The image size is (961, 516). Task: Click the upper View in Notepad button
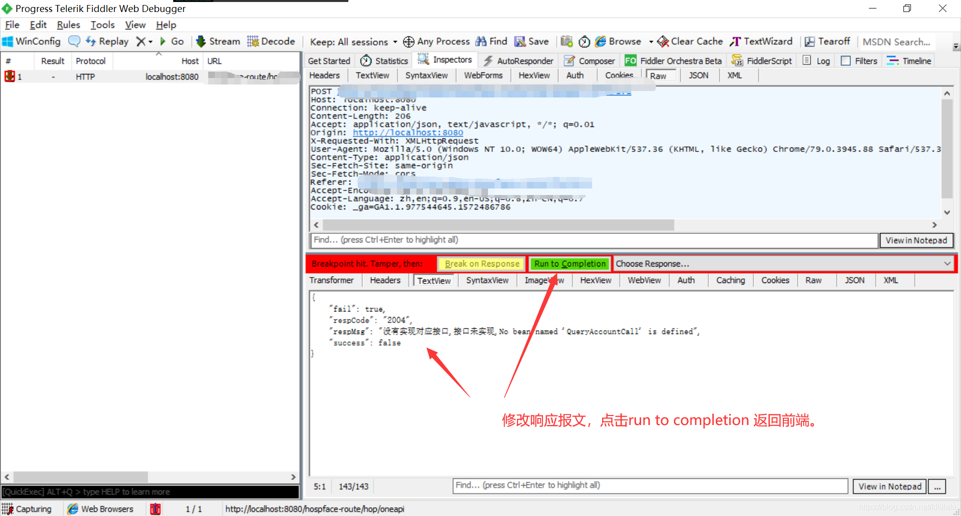(916, 240)
